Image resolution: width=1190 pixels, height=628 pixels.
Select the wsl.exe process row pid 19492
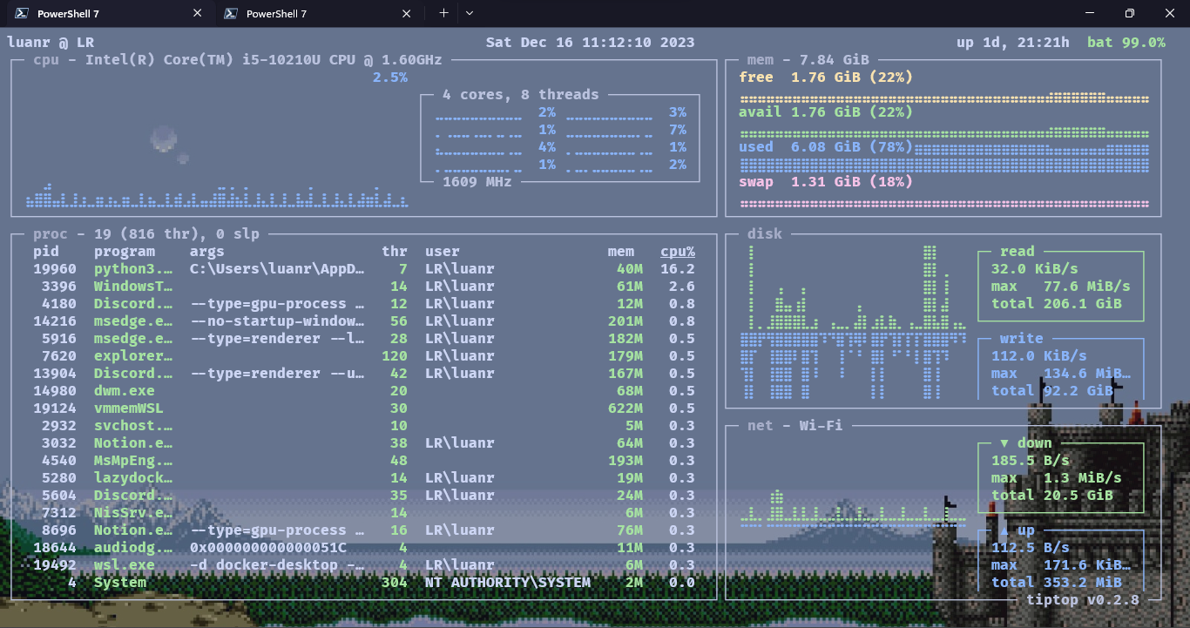(x=364, y=565)
